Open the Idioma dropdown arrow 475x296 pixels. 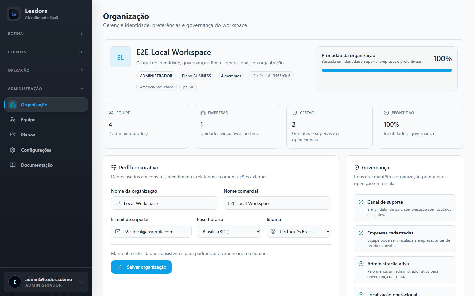pyautogui.click(x=328, y=231)
